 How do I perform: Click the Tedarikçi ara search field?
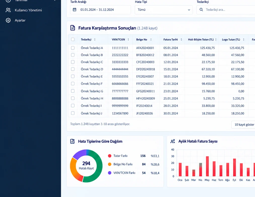coord(226,10)
